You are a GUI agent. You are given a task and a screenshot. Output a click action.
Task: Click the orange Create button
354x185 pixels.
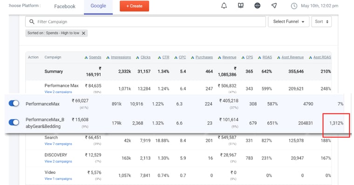[x=134, y=6]
